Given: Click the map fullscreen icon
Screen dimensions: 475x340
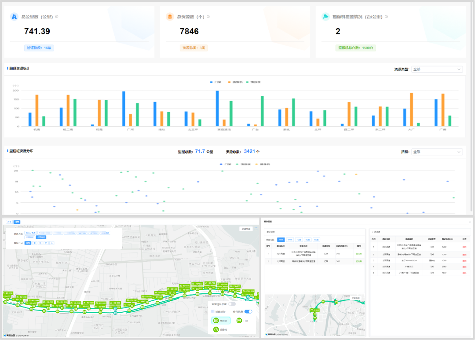Looking at the screenshot, I should click(x=256, y=229).
